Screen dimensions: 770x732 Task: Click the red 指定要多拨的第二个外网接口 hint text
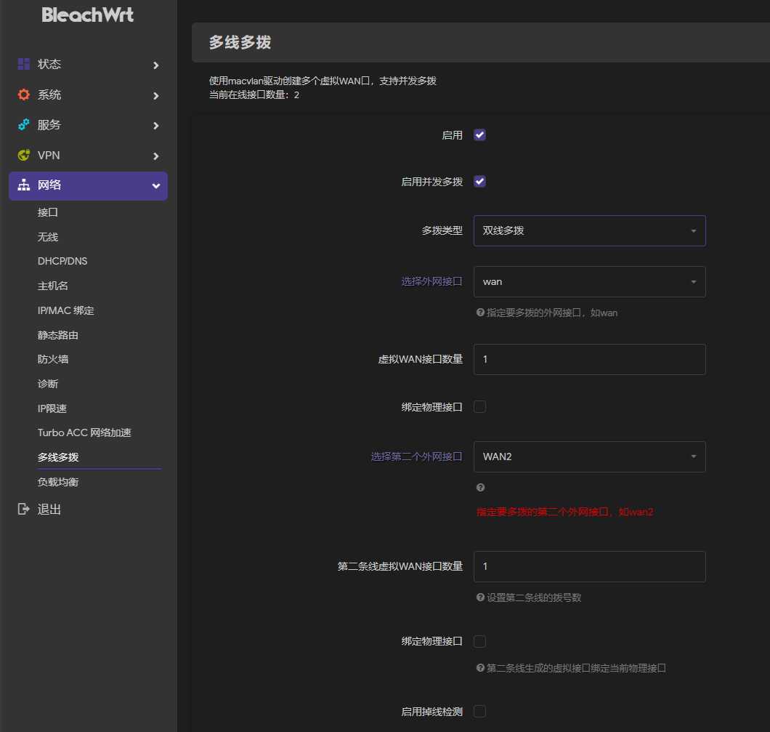(x=564, y=512)
